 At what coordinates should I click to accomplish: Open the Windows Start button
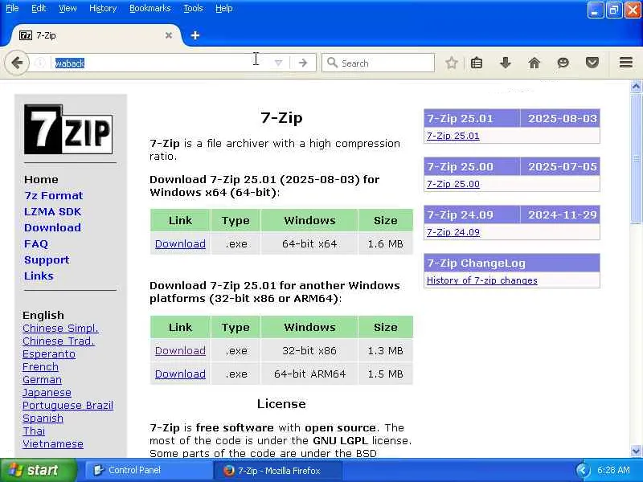38,470
